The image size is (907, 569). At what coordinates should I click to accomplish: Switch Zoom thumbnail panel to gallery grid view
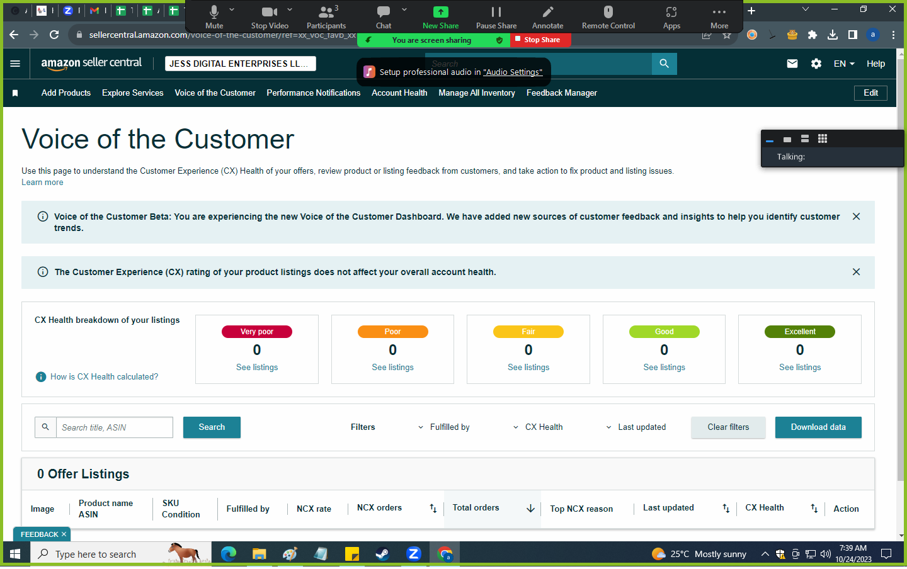823,139
